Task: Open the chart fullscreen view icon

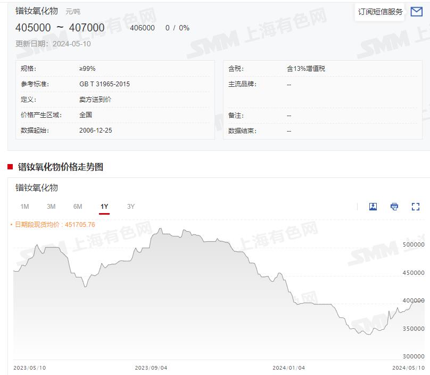Action: pos(415,206)
